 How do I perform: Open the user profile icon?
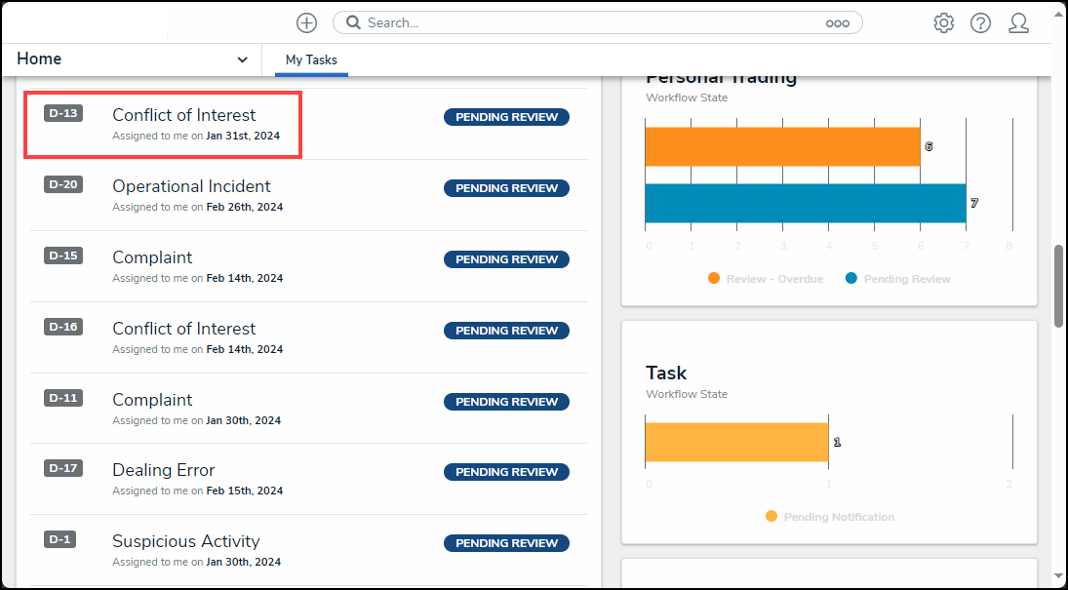tap(1018, 22)
